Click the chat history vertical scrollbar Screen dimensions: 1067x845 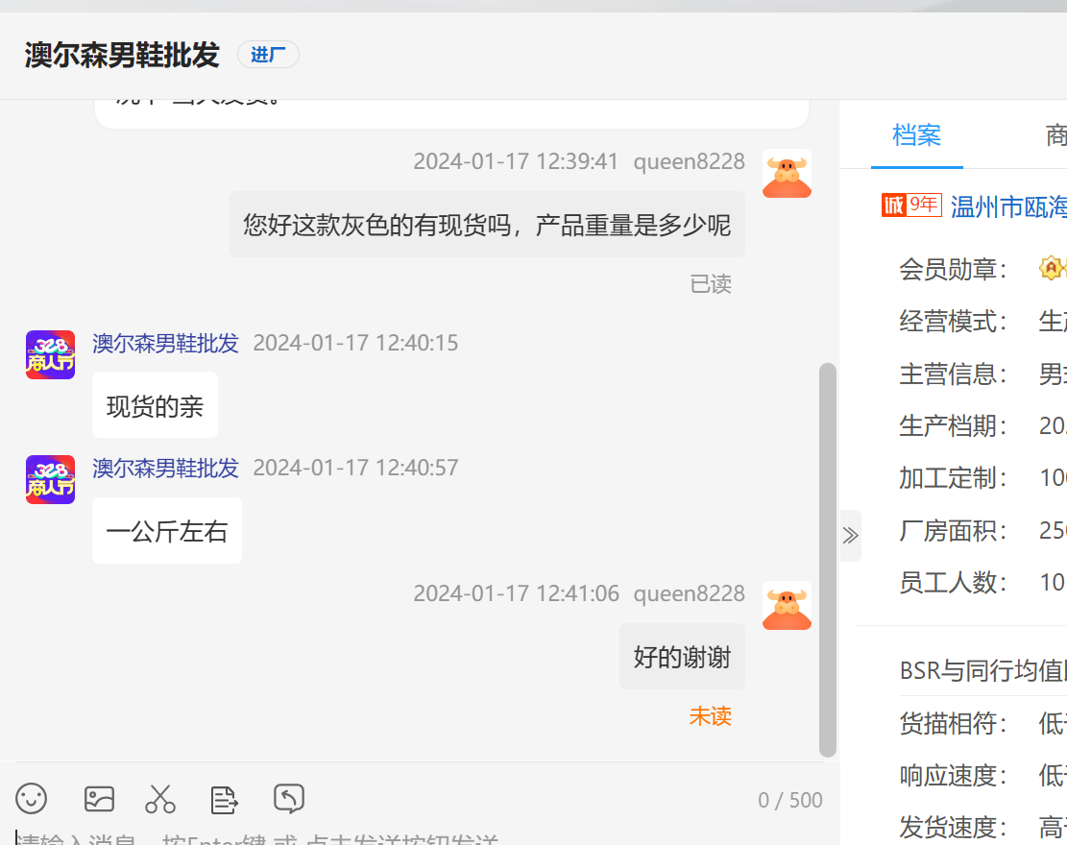(x=827, y=557)
